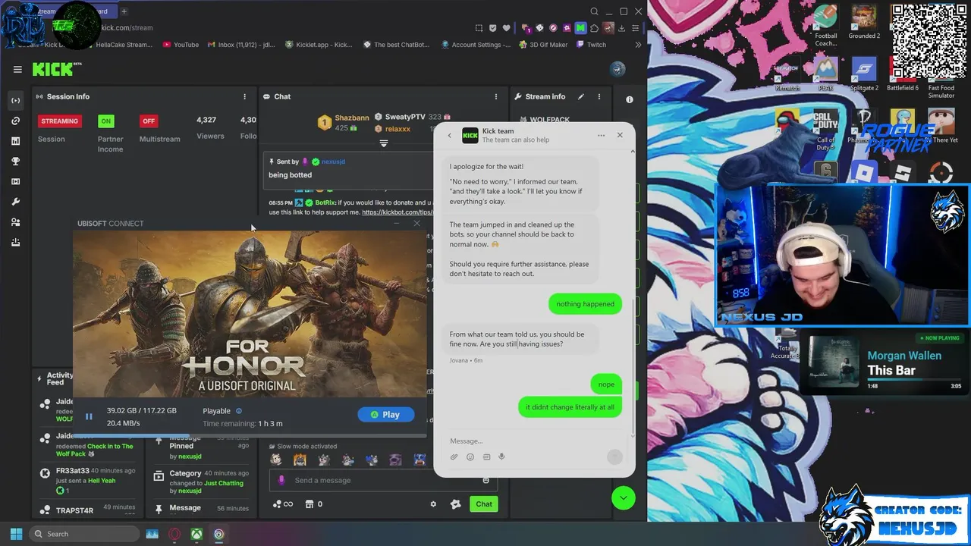Click the STREAMING session status badge

[x=60, y=121]
